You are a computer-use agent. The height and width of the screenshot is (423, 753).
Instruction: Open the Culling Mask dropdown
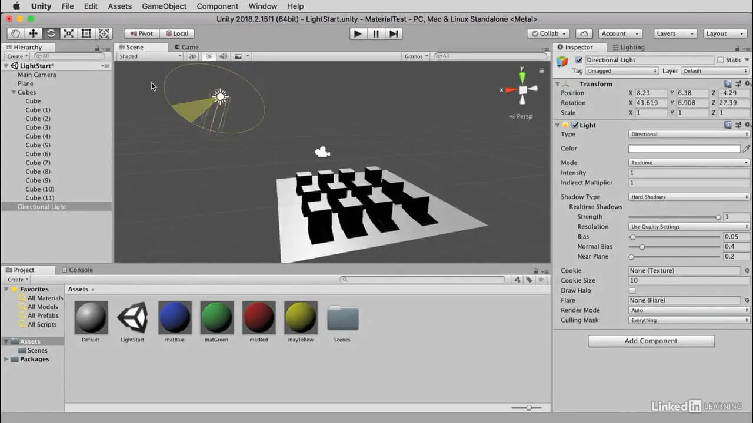689,320
